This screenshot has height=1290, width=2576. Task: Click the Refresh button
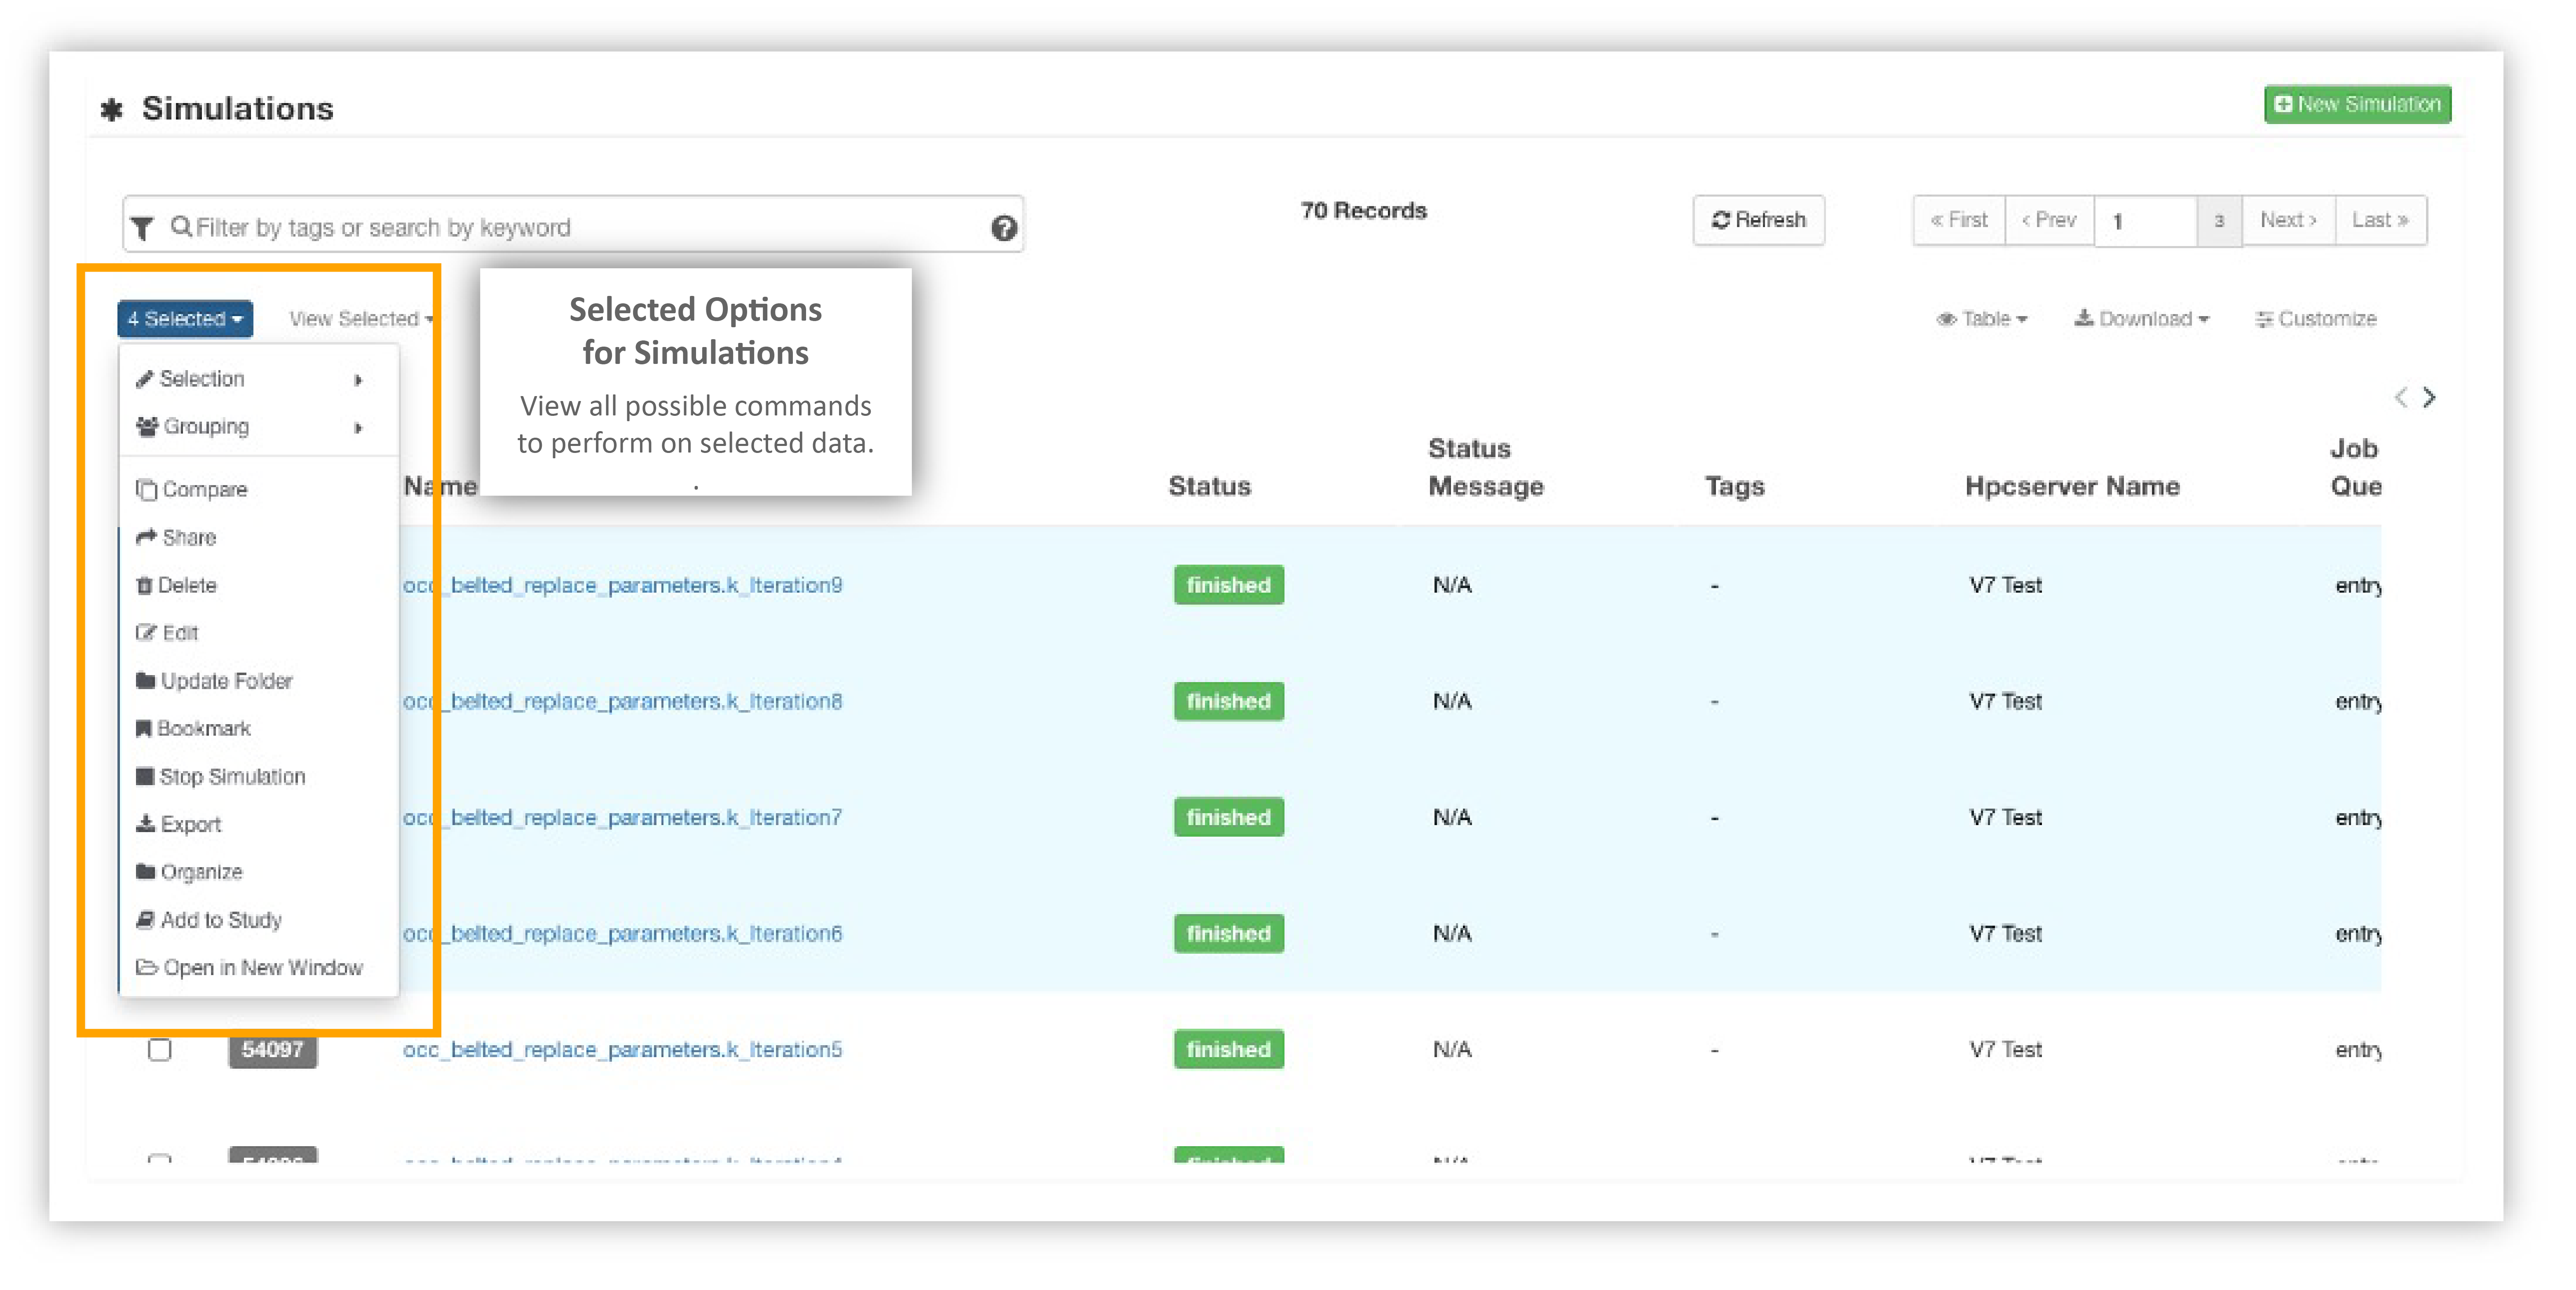(x=1759, y=220)
